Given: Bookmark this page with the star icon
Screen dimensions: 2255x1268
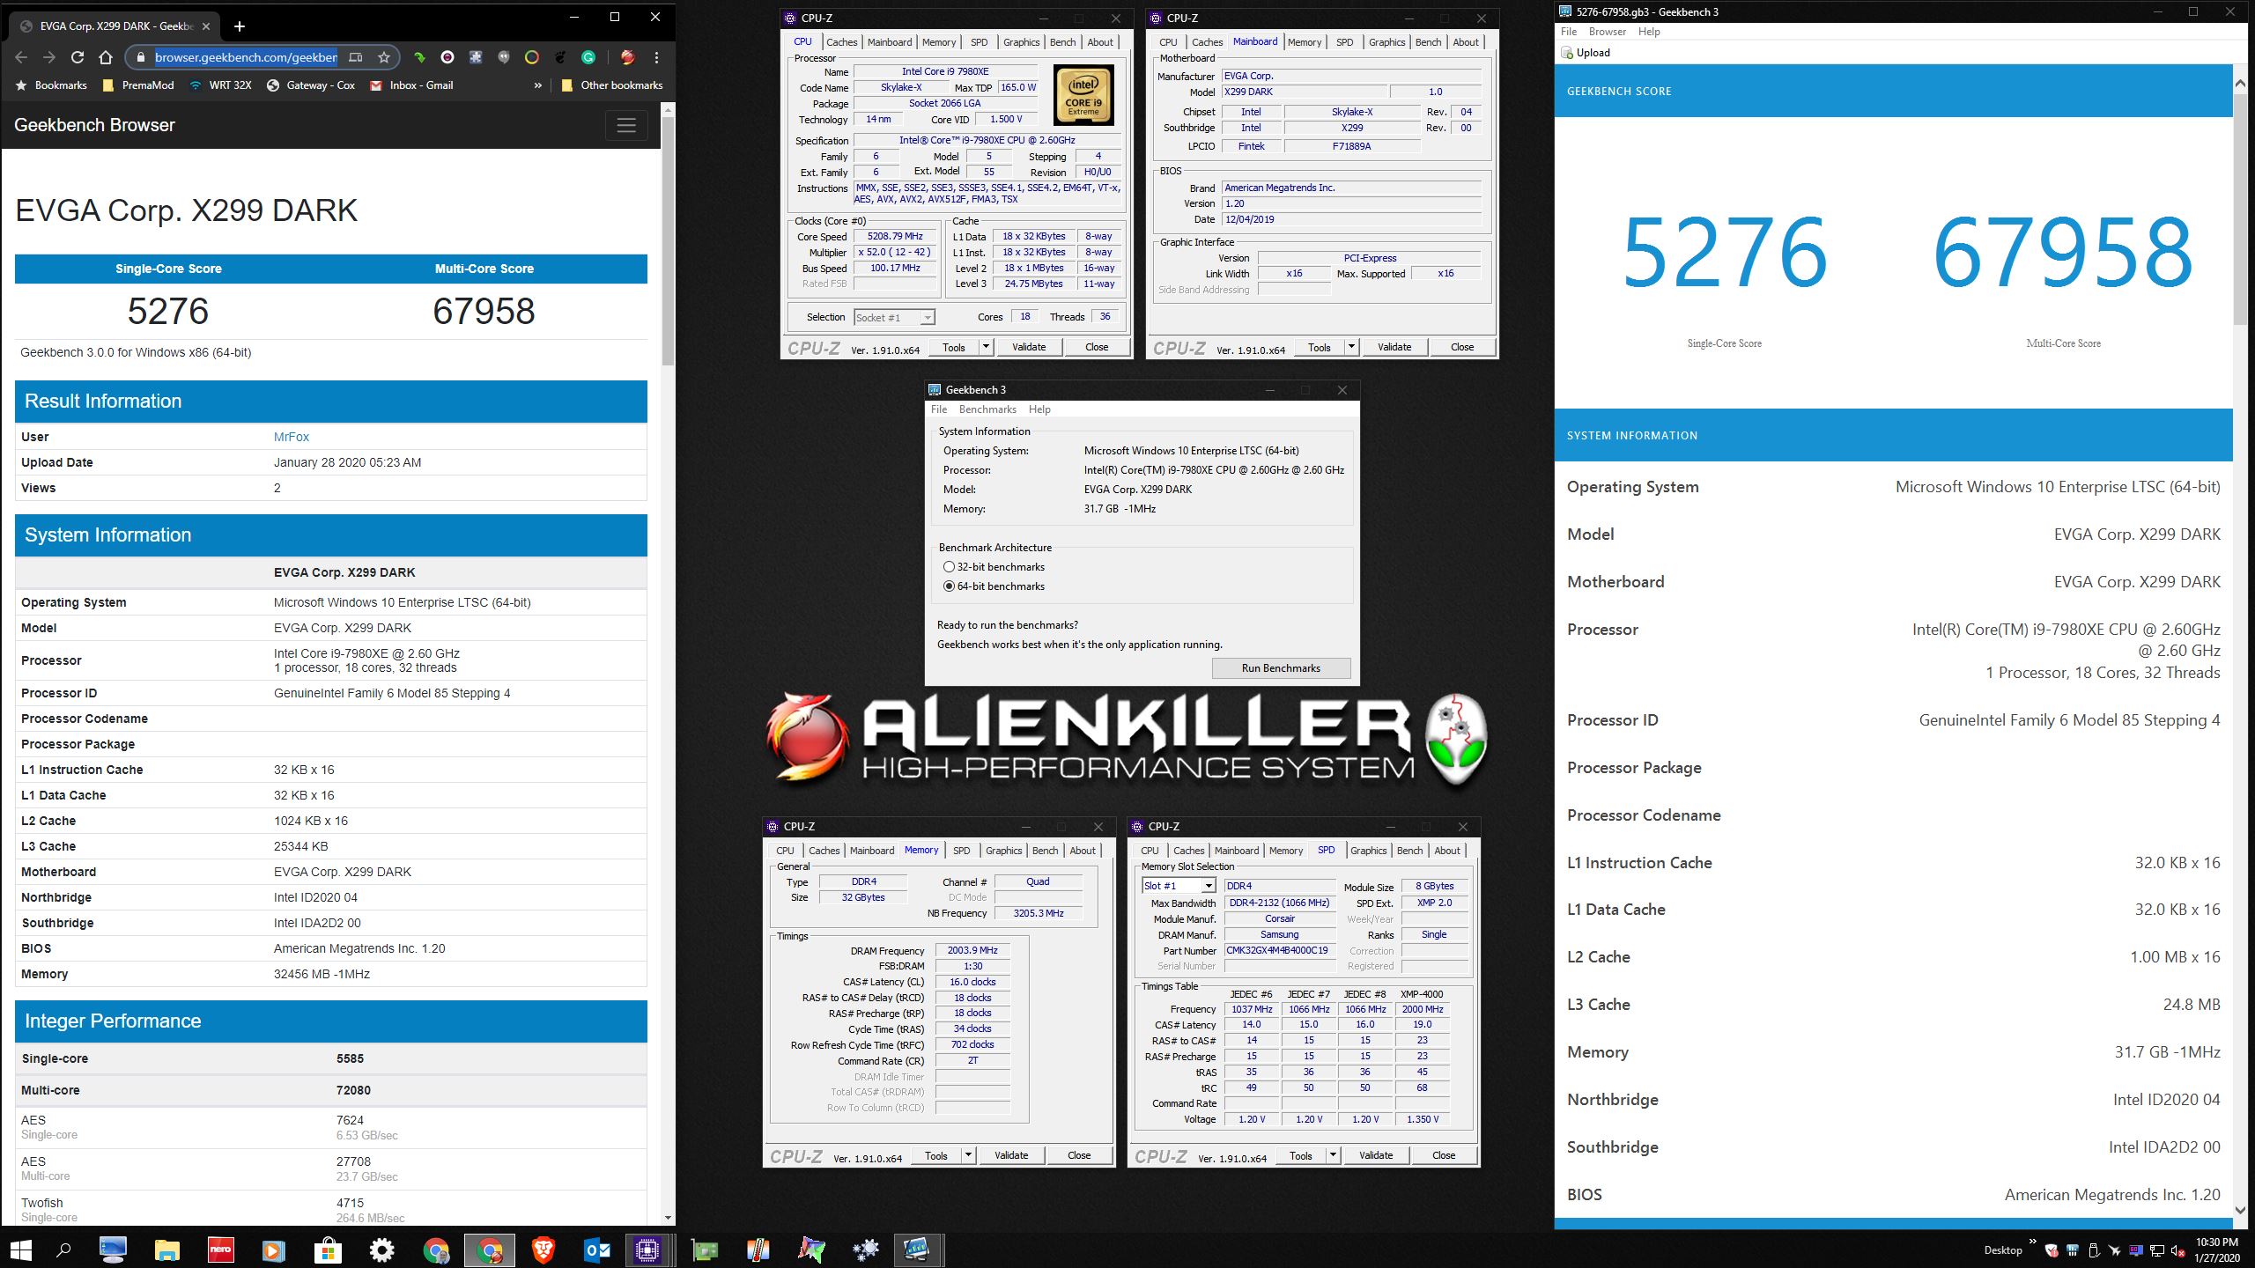Looking at the screenshot, I should click(x=384, y=57).
